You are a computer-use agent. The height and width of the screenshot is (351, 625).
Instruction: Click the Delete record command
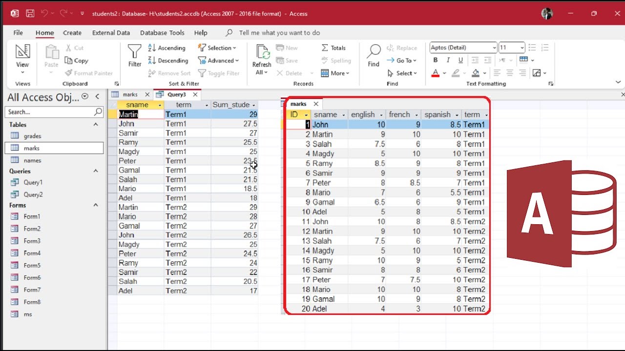[290, 73]
